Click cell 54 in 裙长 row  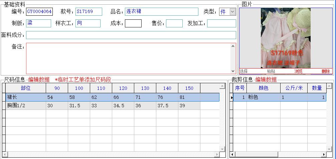57,97
